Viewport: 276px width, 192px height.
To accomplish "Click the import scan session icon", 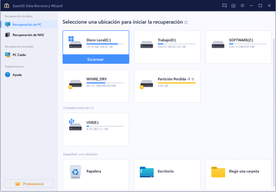I will coord(233,5).
